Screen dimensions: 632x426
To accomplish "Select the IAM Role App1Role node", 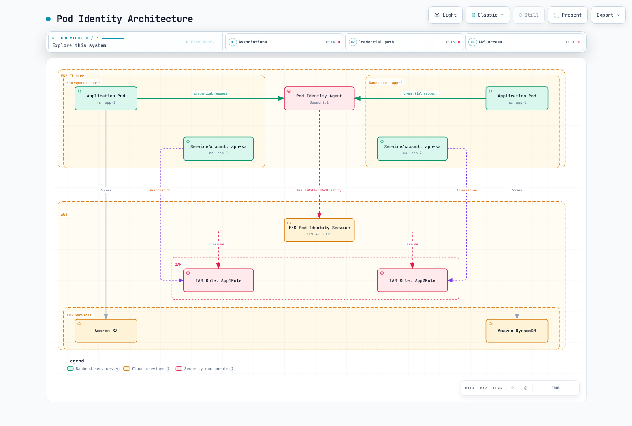I will tap(218, 280).
